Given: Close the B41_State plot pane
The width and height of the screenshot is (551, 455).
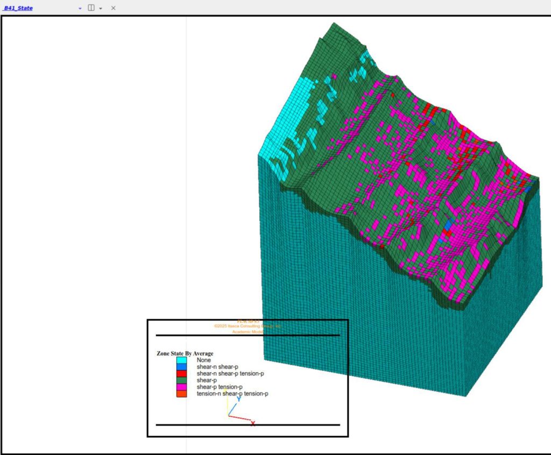Looking at the screenshot, I should 113,8.
